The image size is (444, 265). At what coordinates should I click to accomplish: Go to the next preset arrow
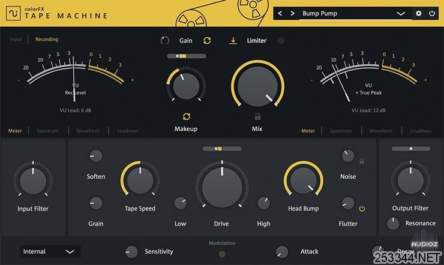(x=293, y=13)
